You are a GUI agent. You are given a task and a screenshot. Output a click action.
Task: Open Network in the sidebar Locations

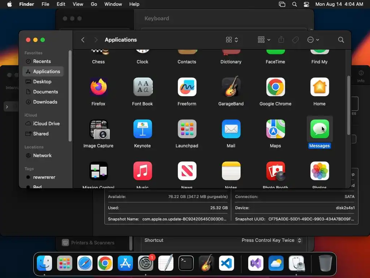[43, 156]
